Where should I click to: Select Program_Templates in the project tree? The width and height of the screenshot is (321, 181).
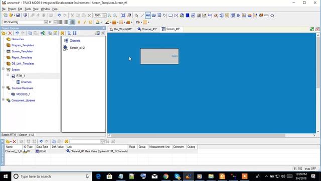(x=23, y=45)
